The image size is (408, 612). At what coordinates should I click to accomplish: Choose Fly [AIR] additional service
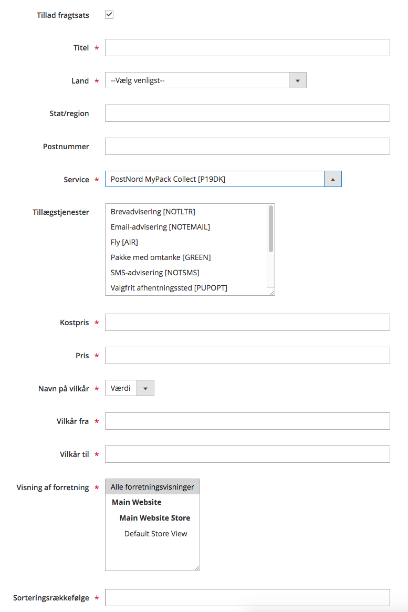pyautogui.click(x=124, y=242)
